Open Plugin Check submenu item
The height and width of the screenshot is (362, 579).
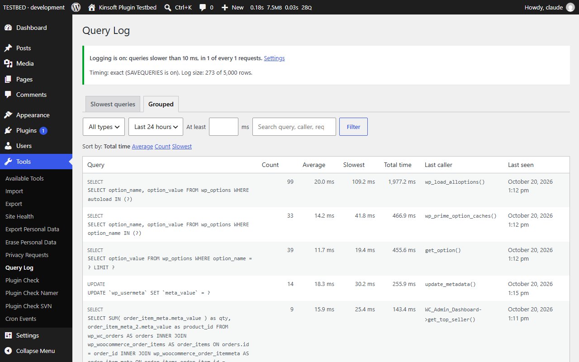click(22, 280)
